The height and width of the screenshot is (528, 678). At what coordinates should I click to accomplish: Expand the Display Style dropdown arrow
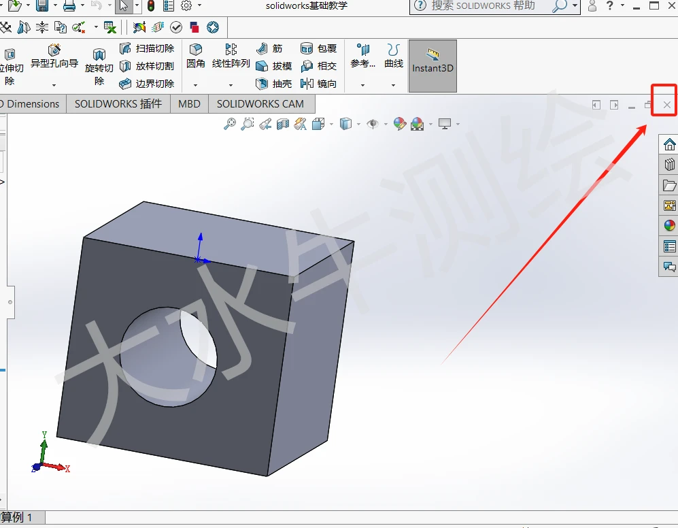[359, 125]
